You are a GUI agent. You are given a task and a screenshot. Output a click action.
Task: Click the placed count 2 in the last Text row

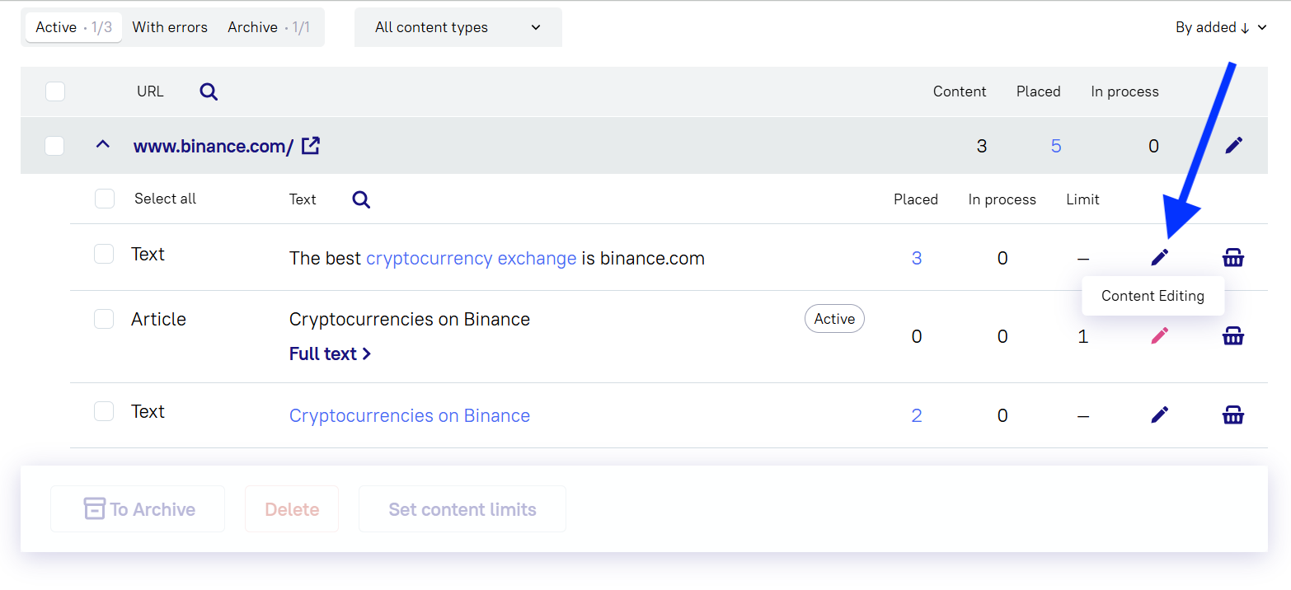click(917, 415)
